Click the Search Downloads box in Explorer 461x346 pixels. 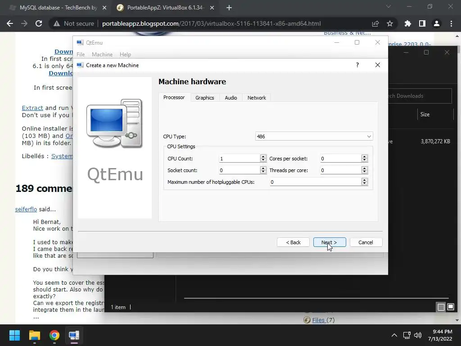[x=420, y=96]
